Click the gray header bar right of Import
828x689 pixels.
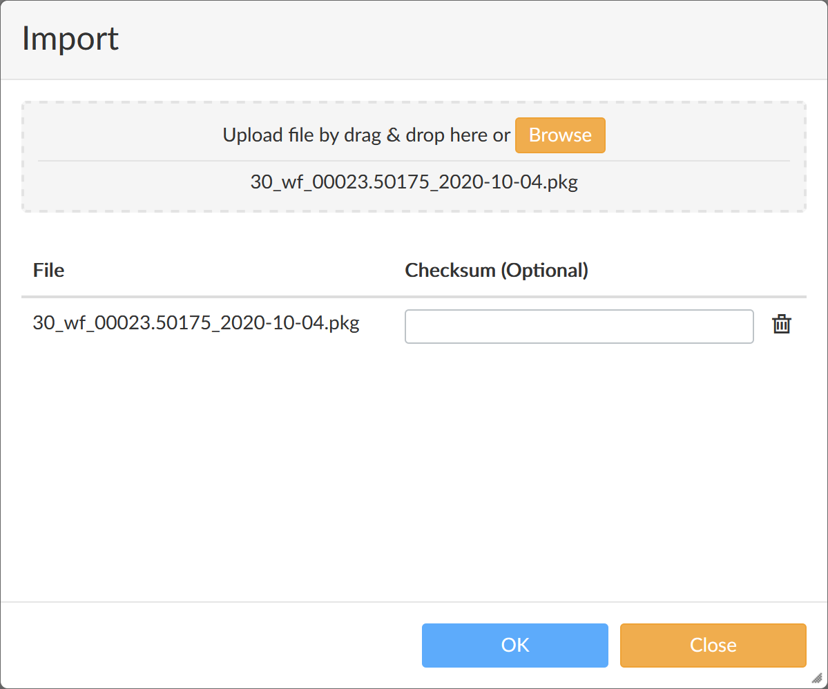click(483, 39)
